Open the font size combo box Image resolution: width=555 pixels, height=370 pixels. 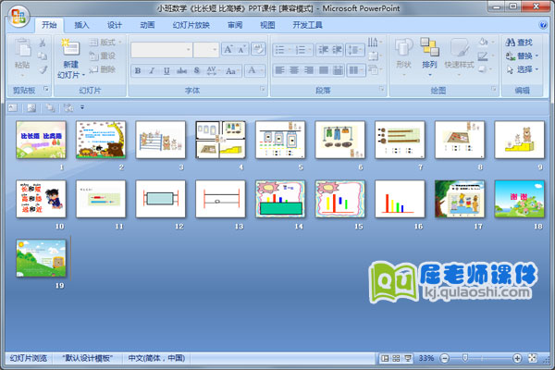click(x=205, y=50)
